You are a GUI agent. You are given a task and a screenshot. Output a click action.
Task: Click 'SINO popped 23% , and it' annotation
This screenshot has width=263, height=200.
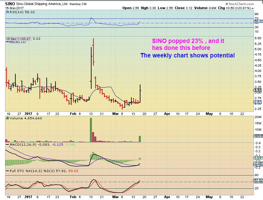pos(188,41)
